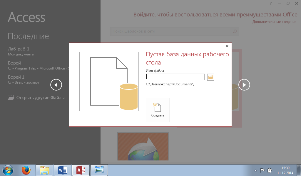Close the blank database dialog
Screen dimensions: 301x176
click(x=227, y=46)
